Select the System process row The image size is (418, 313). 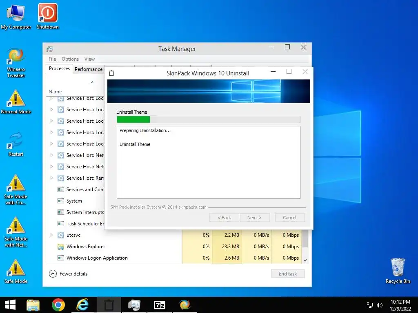click(x=76, y=201)
